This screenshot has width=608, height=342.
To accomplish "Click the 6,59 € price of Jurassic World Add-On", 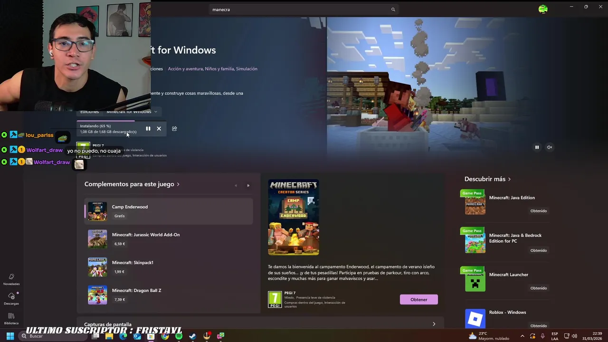I will (x=120, y=244).
